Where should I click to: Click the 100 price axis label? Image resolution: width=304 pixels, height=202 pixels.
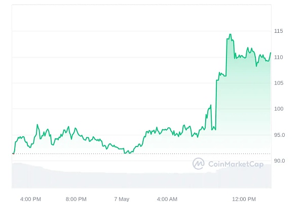[279, 109]
